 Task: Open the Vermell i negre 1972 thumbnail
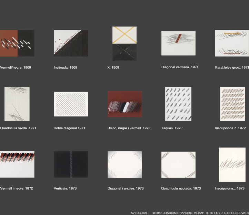(17, 164)
